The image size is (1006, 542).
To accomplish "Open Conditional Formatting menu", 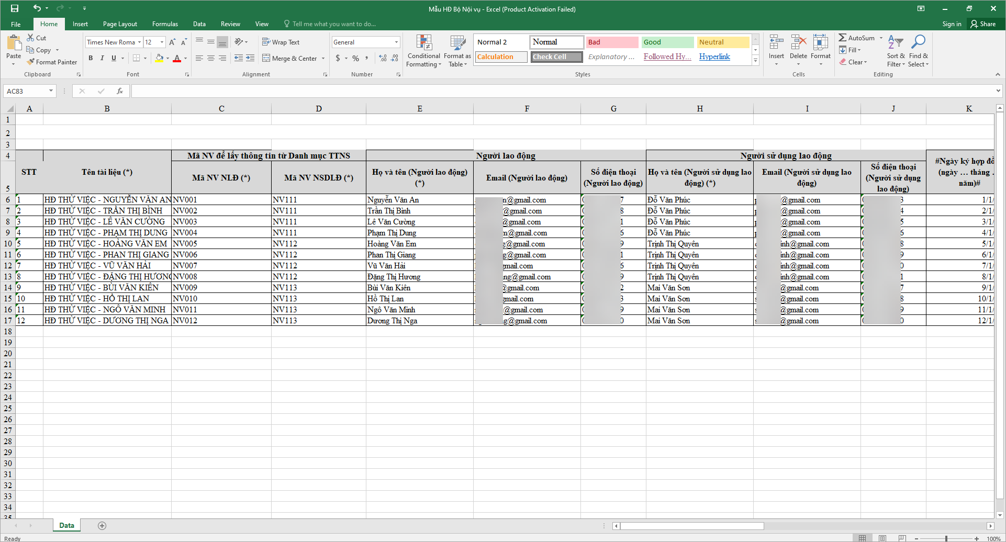I will click(x=423, y=51).
